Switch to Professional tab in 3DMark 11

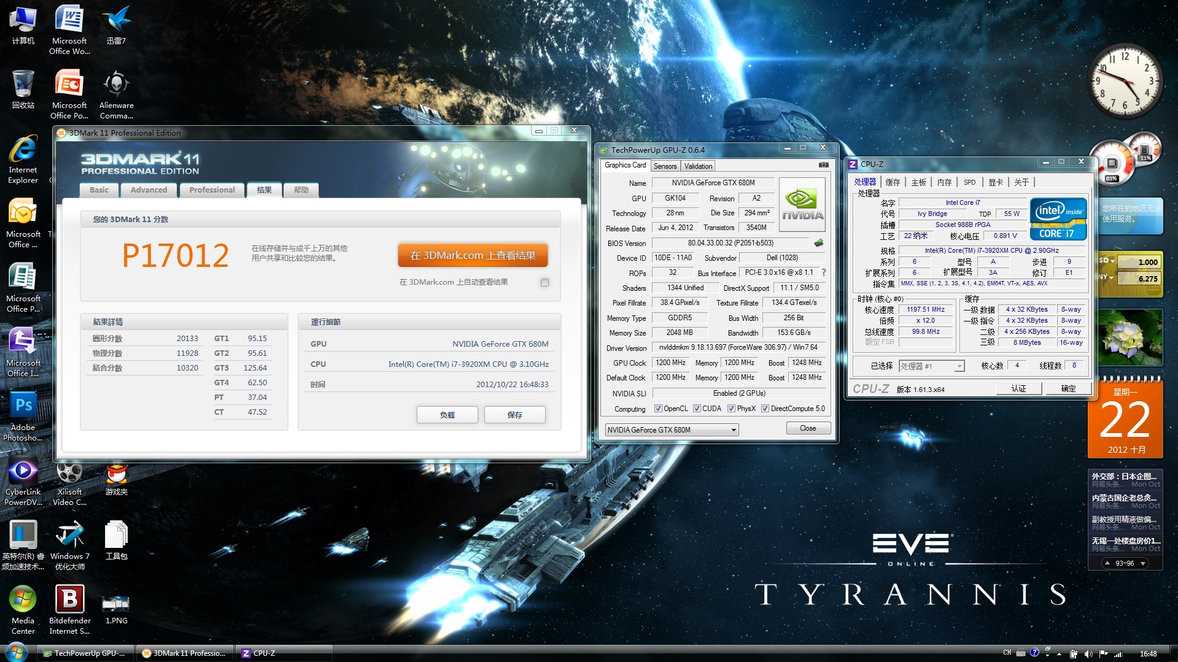pyautogui.click(x=212, y=190)
